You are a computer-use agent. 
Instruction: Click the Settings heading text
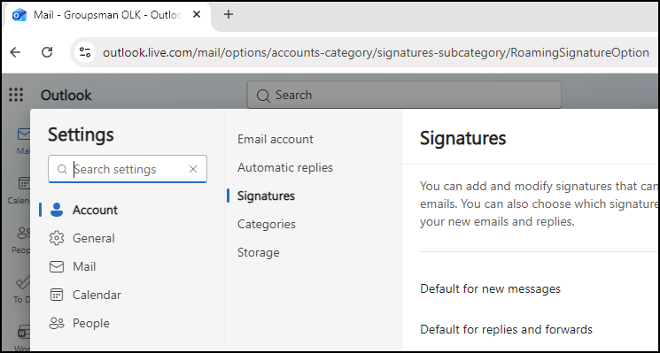(x=81, y=134)
